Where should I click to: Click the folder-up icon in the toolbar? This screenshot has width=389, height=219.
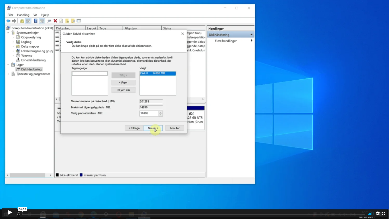[x=22, y=21]
